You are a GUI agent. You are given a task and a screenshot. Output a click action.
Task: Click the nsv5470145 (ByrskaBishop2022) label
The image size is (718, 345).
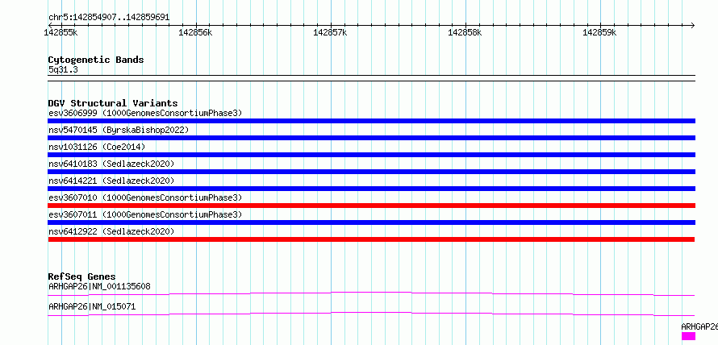coord(119,130)
